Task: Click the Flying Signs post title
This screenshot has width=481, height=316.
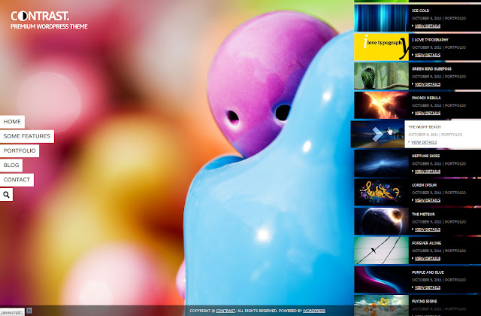Action: tap(424, 301)
